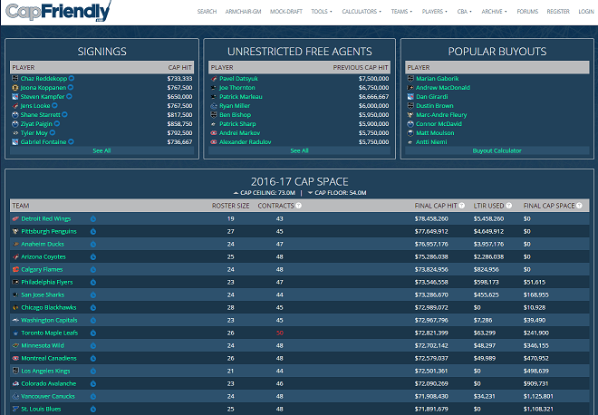The width and height of the screenshot is (598, 415).
Task: Click the CapFriendly logo
Action: point(58,12)
